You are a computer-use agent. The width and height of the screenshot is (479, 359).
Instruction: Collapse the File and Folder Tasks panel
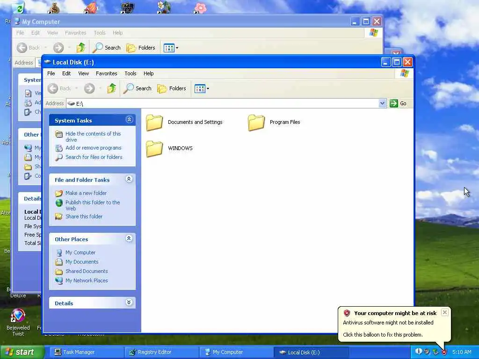129,179
